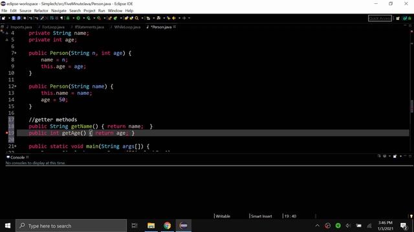Click the yellow Back navigation arrow
Screen dimensions: 414x232
pyautogui.click(x=174, y=18)
